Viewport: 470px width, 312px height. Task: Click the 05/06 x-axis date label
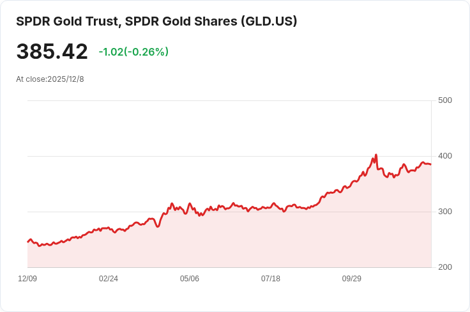point(190,279)
